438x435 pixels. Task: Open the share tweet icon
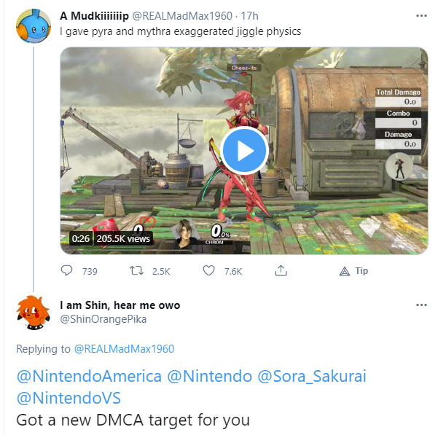[280, 271]
